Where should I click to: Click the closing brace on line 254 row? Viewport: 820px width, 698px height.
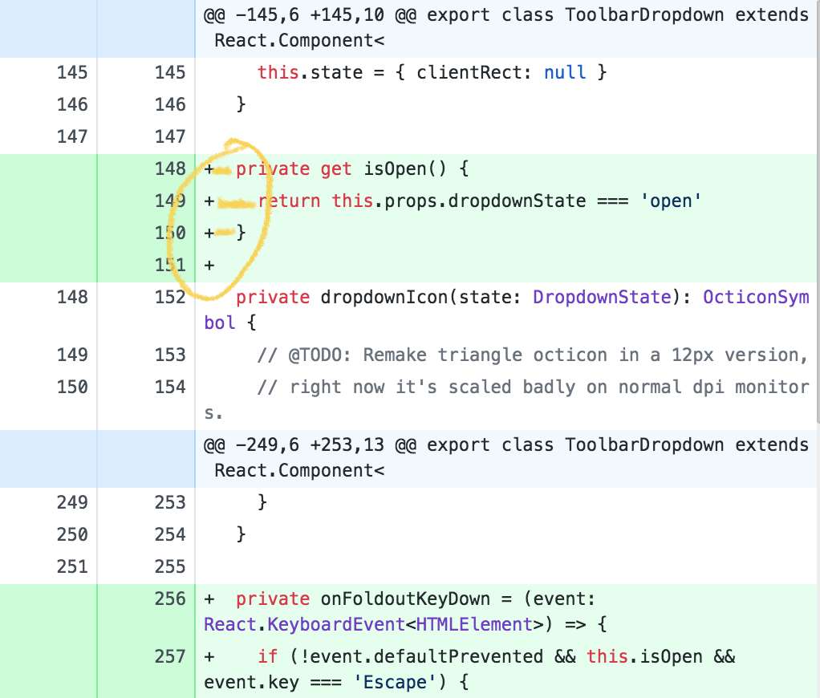tap(241, 534)
